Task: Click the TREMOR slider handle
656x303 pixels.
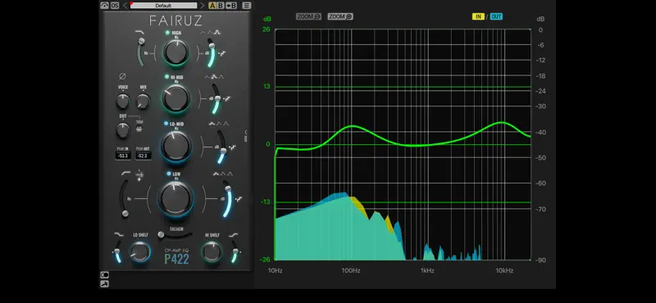Action: 161,235
